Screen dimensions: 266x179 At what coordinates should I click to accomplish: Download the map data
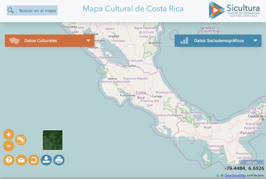click(46, 160)
